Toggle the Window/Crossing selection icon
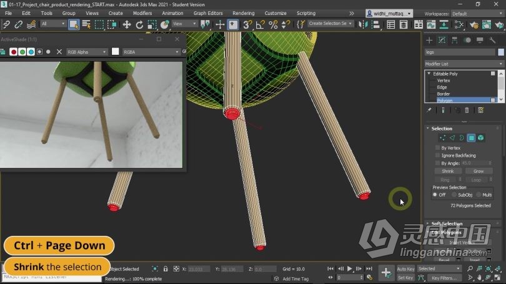This screenshot has width=506, height=284. [112, 24]
